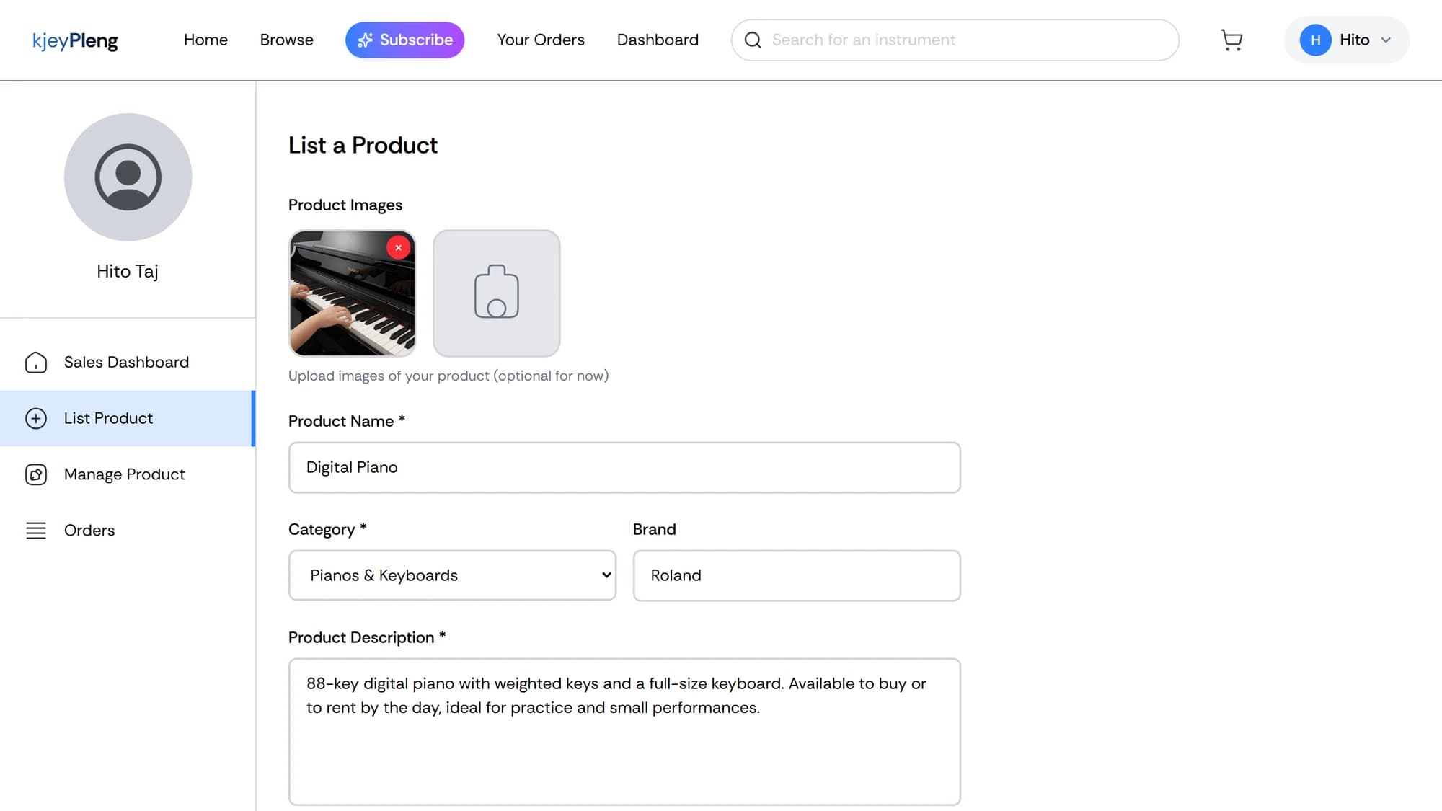
Task: Click the Hito Taj name text
Action: (128, 272)
